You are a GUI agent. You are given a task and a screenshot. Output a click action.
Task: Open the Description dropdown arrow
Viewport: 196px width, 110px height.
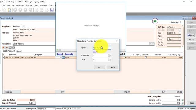coord(150,44)
